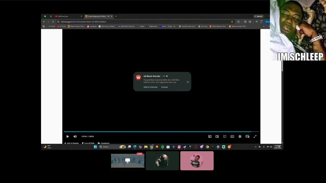Open the weather widget on the taskbar
This screenshot has height=183, width=326.
tap(47, 147)
